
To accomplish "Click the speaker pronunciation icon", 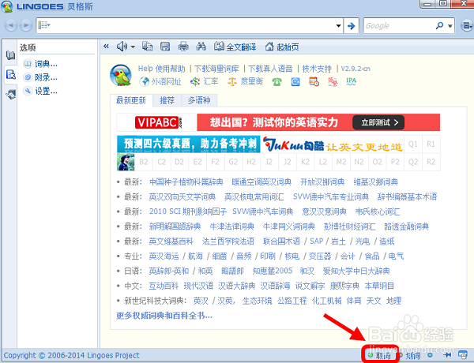I will tap(122, 47).
